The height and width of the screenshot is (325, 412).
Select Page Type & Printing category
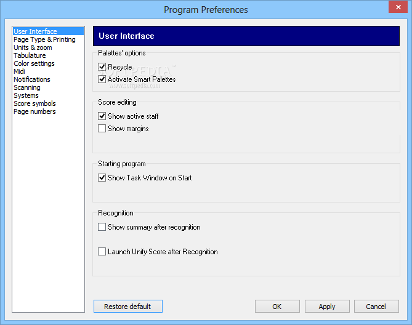44,39
